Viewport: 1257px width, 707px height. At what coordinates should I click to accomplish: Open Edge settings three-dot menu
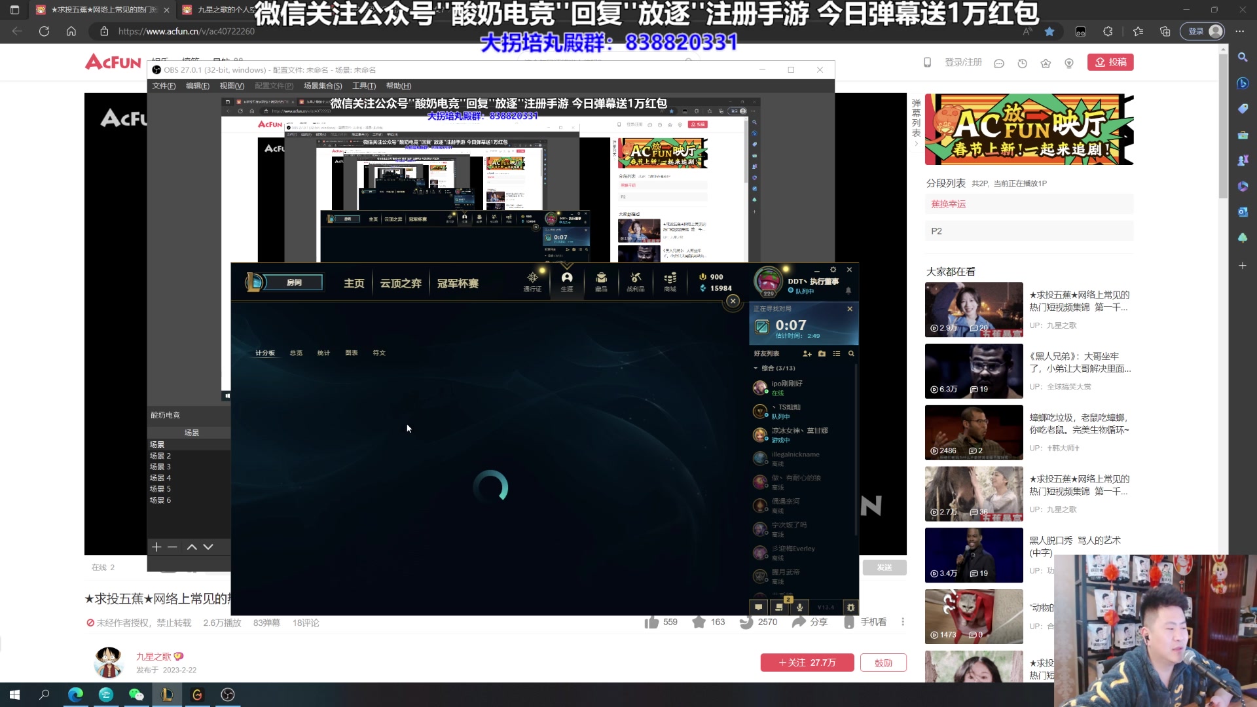click(1240, 31)
